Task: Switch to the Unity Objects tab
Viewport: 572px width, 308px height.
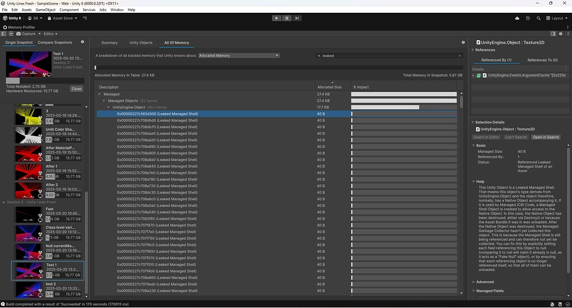Action: 141,42
